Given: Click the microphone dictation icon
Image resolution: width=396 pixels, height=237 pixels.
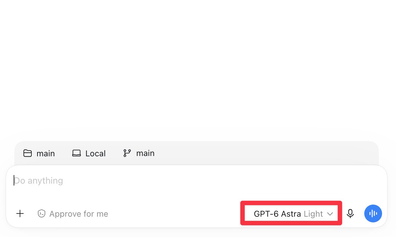Looking at the screenshot, I should pos(350,213).
